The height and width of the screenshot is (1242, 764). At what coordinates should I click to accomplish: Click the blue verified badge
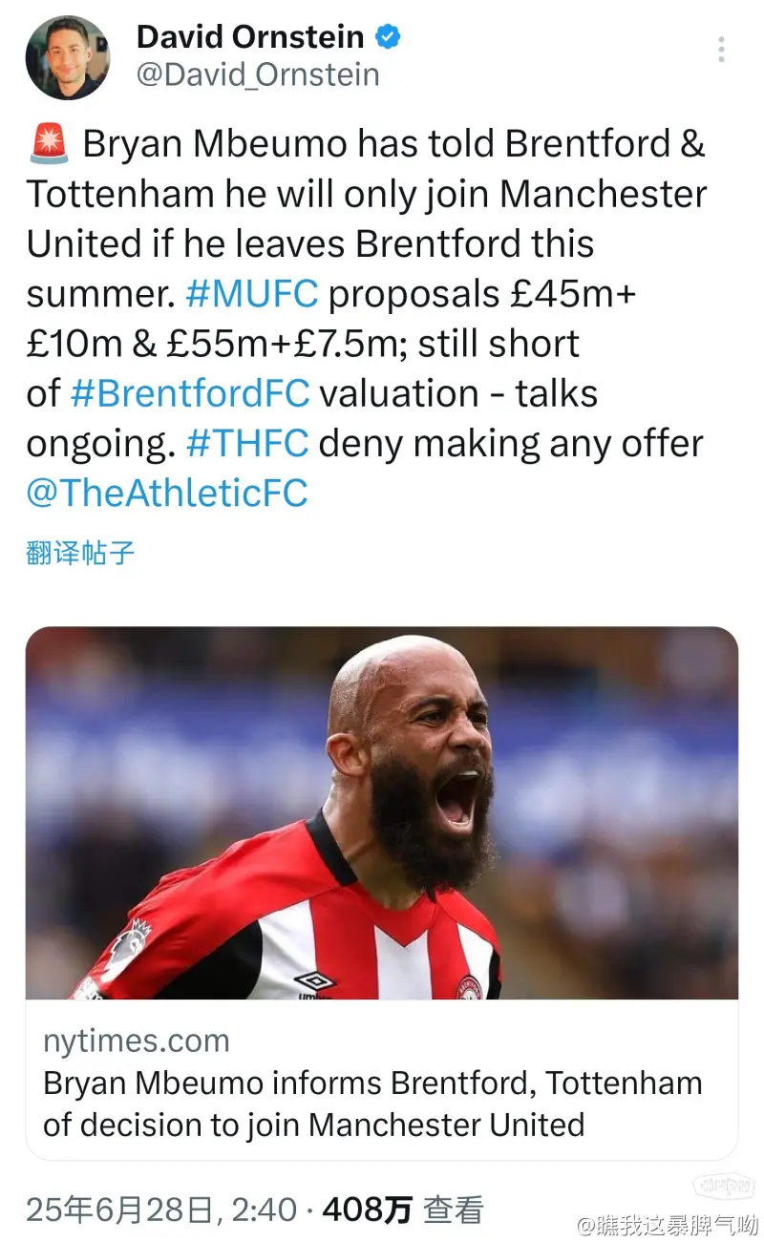(388, 37)
